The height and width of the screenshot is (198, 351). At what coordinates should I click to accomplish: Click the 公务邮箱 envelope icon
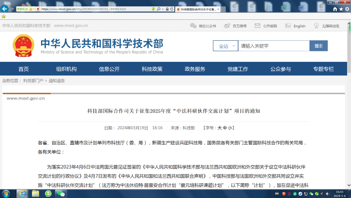tap(257, 26)
